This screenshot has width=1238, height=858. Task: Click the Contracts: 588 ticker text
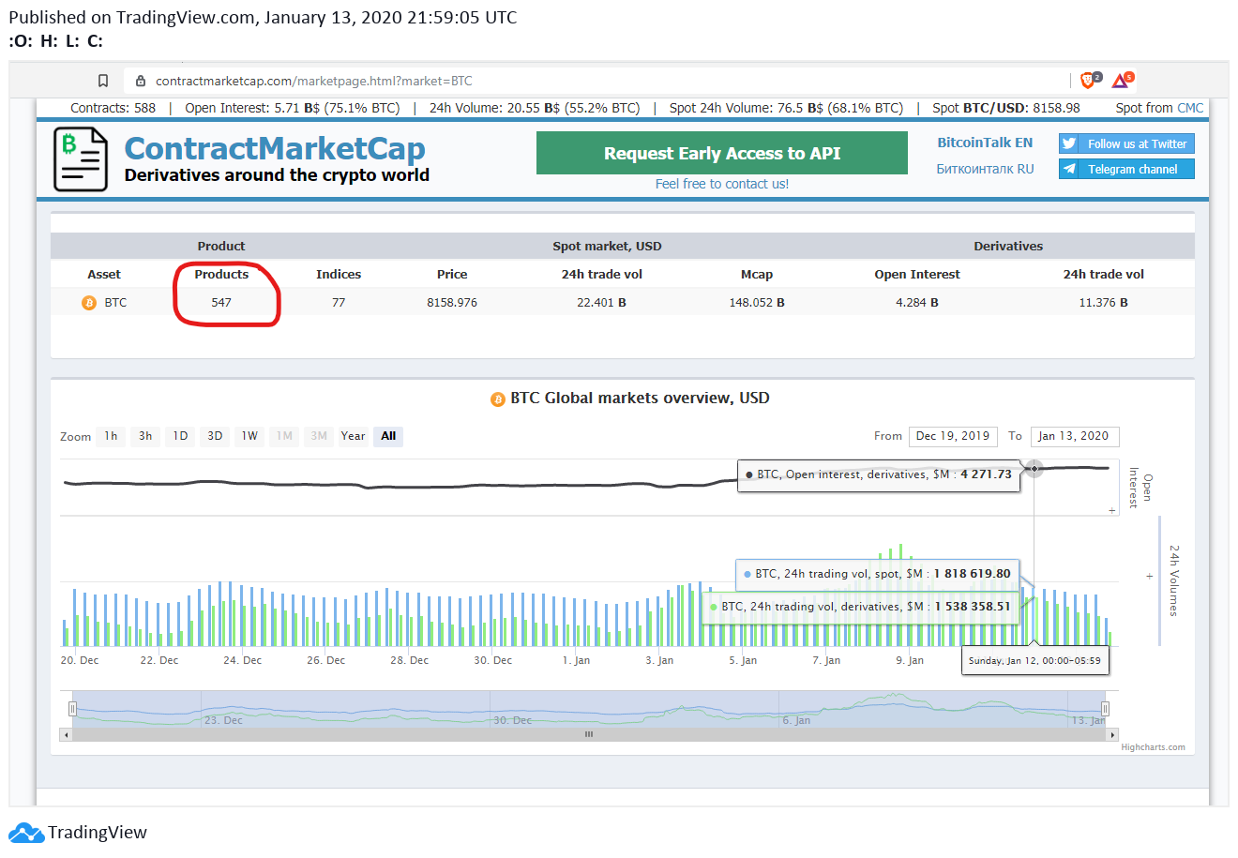[x=113, y=108]
